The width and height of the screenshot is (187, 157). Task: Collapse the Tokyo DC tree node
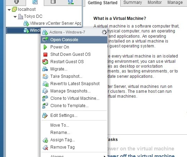[15, 17]
